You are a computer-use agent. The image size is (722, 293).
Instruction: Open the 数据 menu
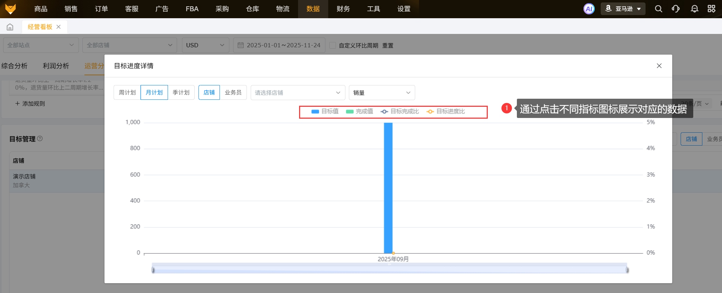313,9
